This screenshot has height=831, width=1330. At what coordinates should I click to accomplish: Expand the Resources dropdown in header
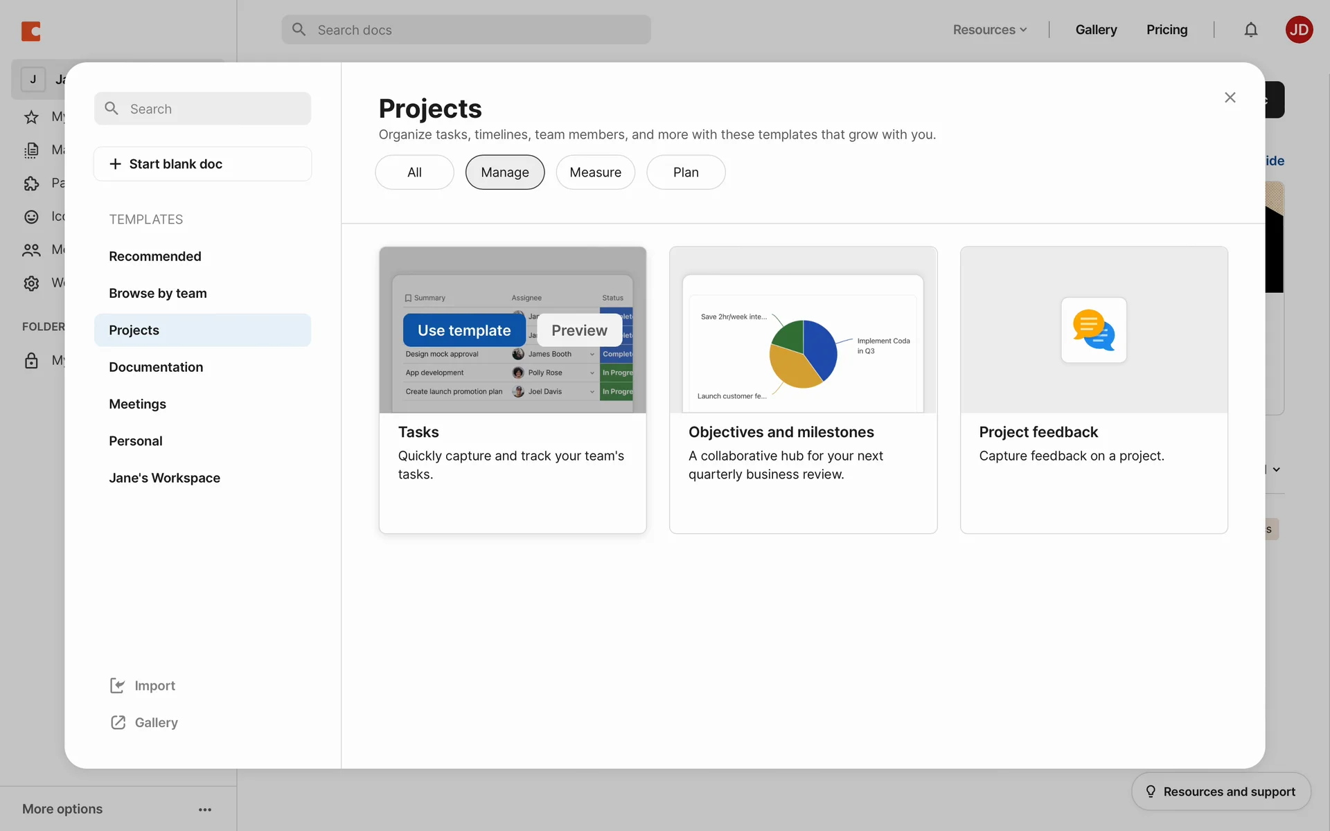click(990, 30)
